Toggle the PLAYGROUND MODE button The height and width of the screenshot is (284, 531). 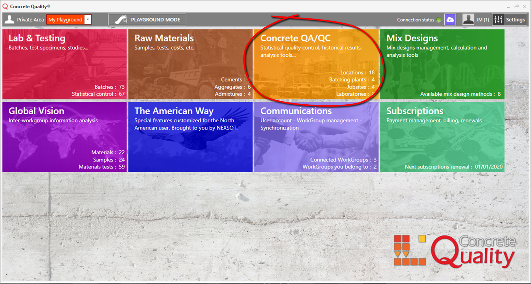[x=147, y=20]
